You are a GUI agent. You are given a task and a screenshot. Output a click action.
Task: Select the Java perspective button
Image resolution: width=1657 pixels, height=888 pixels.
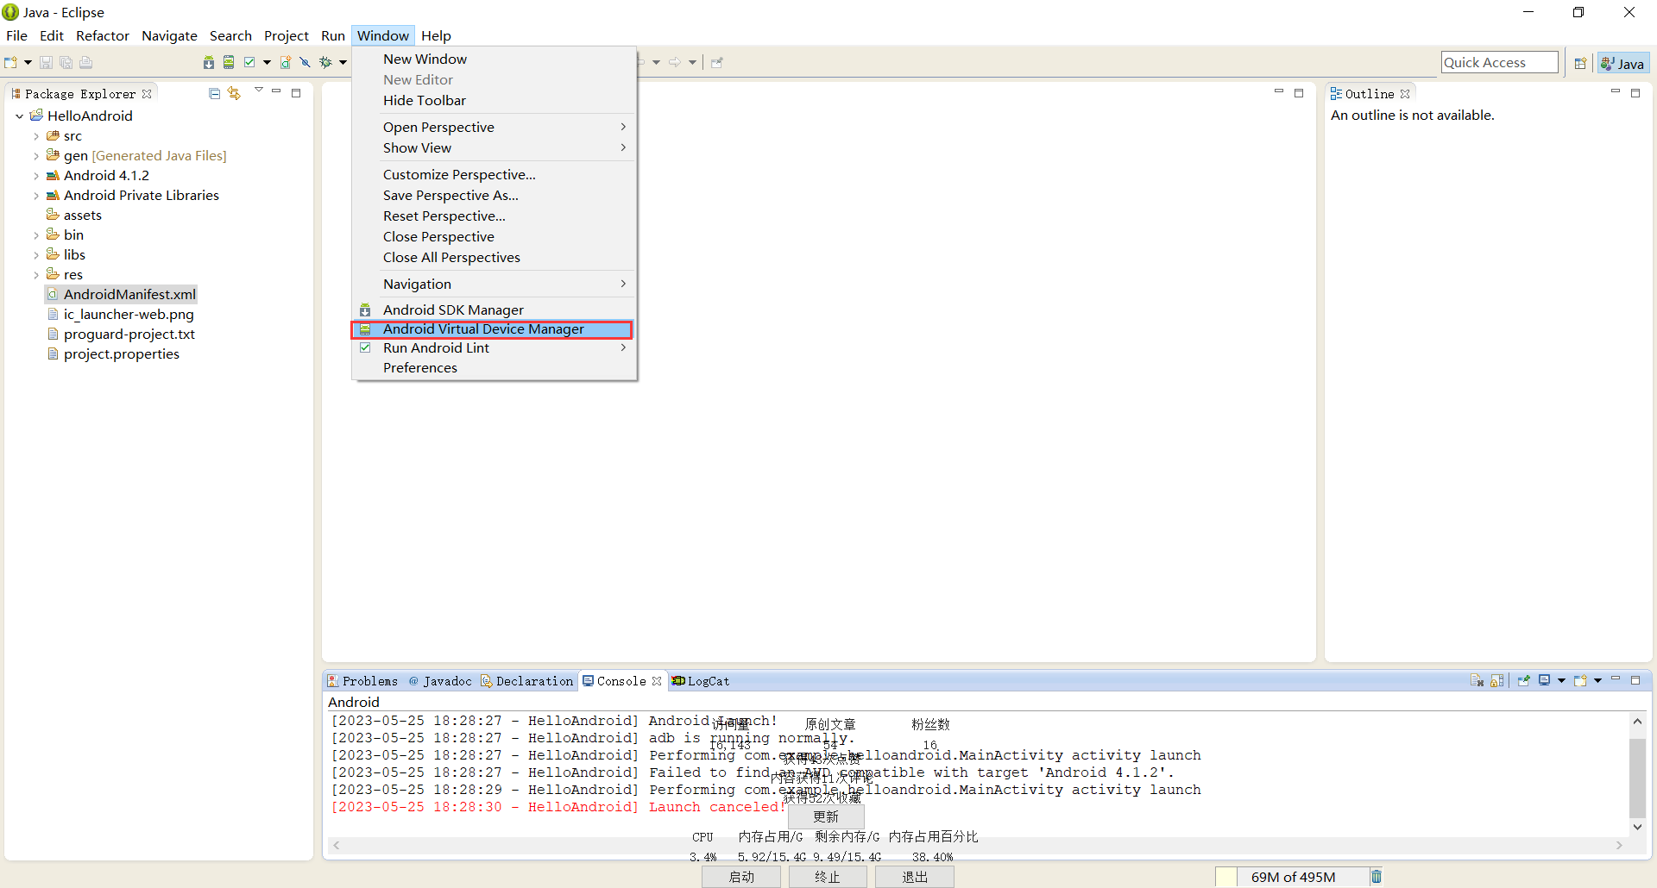pyautogui.click(x=1622, y=63)
